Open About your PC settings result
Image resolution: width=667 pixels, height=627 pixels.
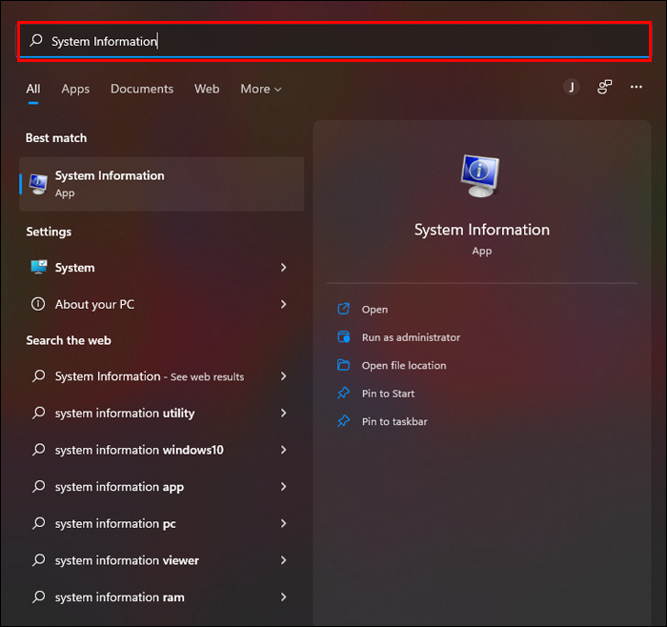click(x=162, y=304)
